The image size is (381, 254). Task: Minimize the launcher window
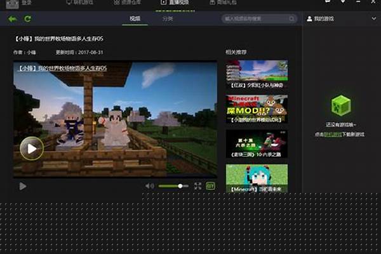(358, 2)
